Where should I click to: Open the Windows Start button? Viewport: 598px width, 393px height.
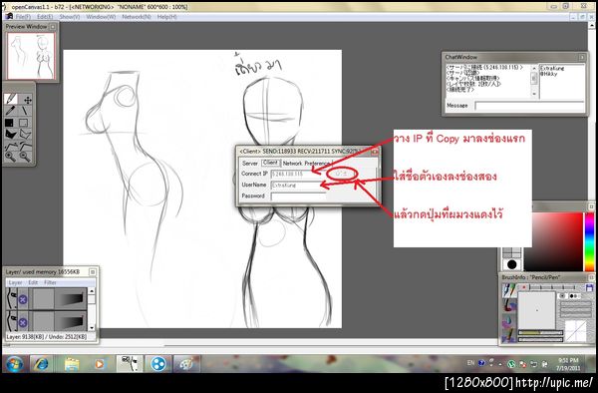[x=14, y=364]
